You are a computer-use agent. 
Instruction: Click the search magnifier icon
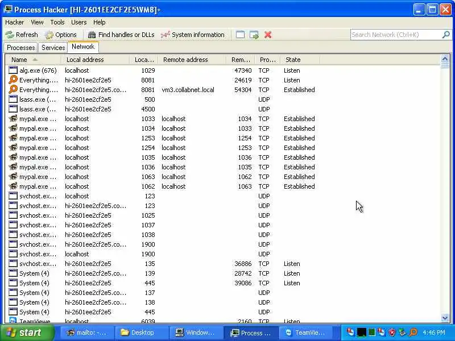[x=446, y=35]
